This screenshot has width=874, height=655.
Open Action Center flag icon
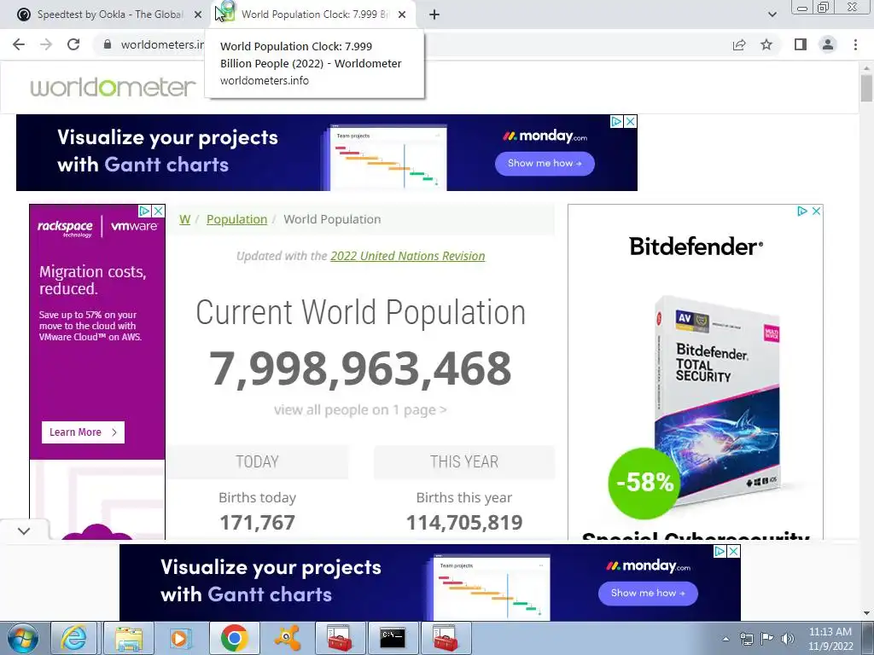[x=767, y=639]
